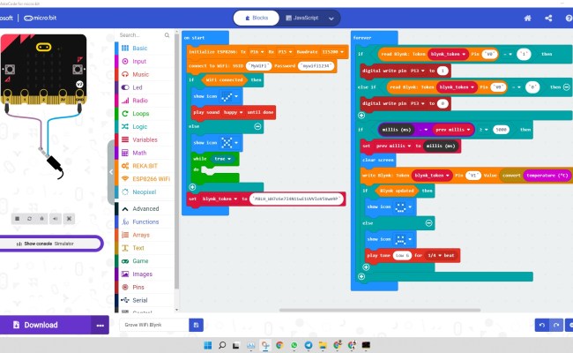Click the Share project icon
This screenshot has height=353, width=573.
[x=548, y=18]
